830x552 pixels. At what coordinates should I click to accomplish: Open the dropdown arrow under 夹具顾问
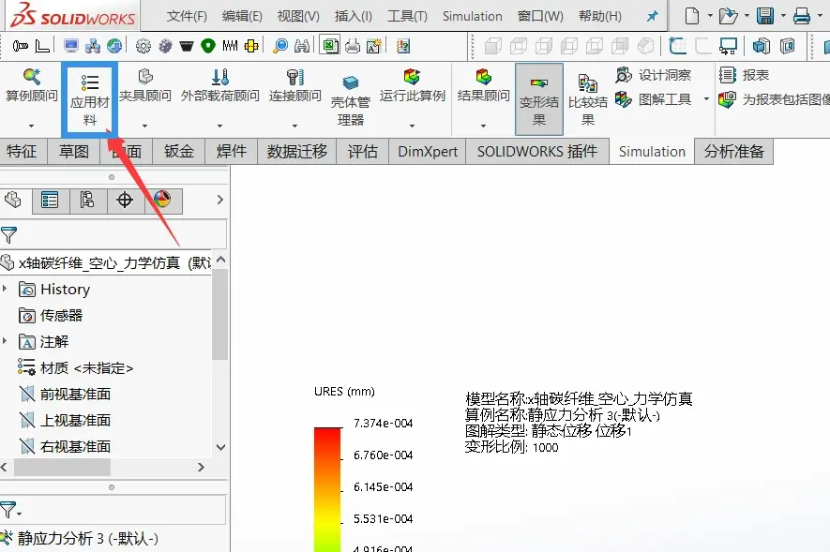pos(144,126)
